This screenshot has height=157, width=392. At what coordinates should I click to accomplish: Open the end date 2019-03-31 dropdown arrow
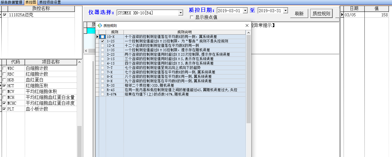pyautogui.click(x=285, y=11)
